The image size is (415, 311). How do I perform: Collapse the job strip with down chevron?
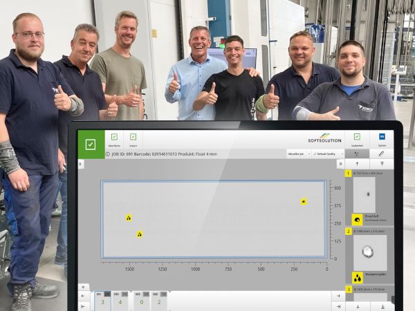[x=83, y=287]
